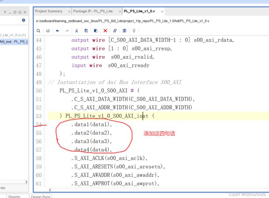Click the PL_PS_Lite_v1_0_S00_AXI_inst text
Image resolution: width=269 pixels, height=198 pixels.
[x=107, y=116]
